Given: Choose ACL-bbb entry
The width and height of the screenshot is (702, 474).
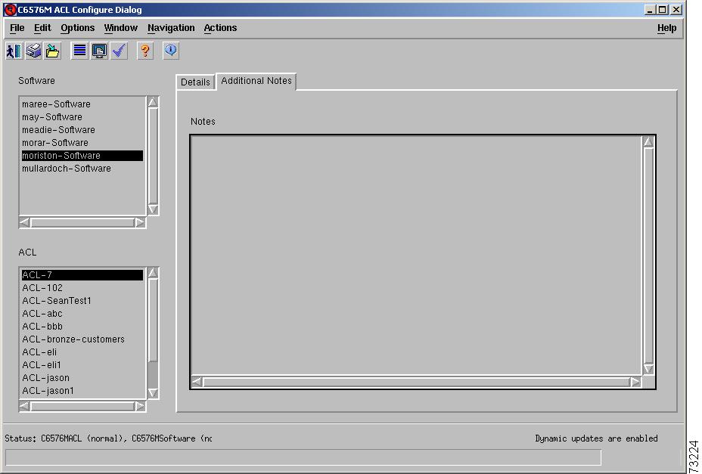Looking at the screenshot, I should (82, 327).
